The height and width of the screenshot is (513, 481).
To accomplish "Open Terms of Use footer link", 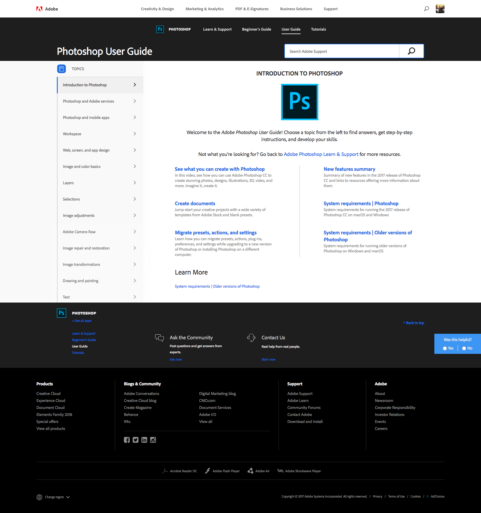I will tap(396, 496).
